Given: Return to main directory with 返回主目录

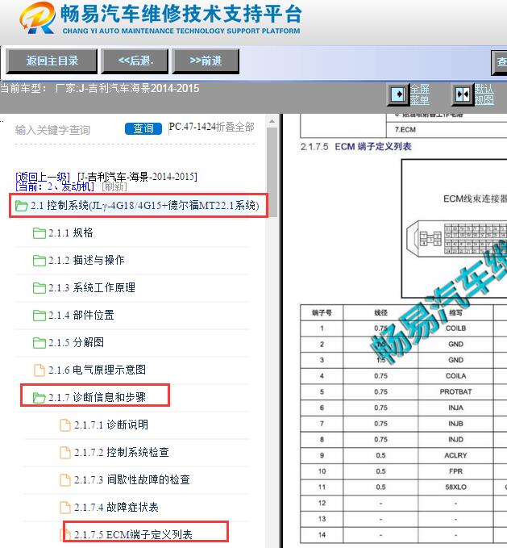Looking at the screenshot, I should (x=52, y=61).
